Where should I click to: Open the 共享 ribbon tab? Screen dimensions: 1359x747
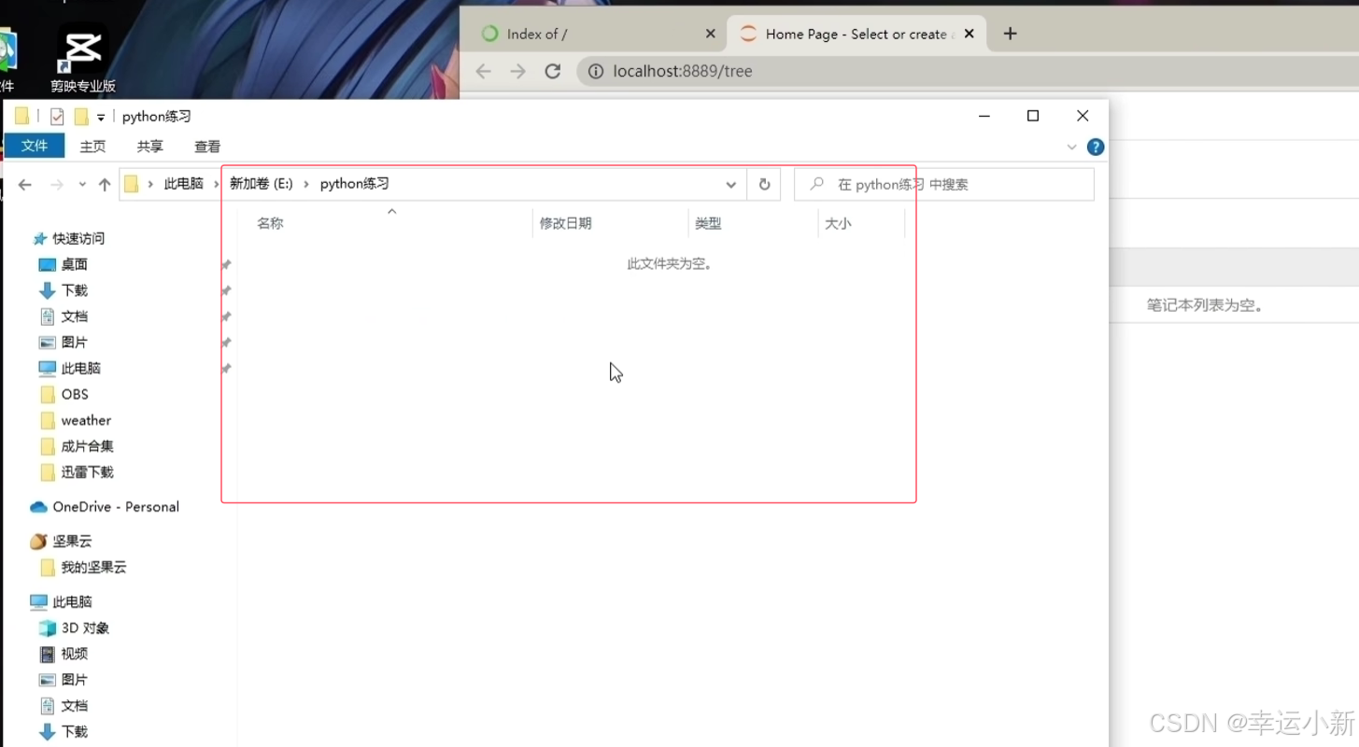coord(149,147)
